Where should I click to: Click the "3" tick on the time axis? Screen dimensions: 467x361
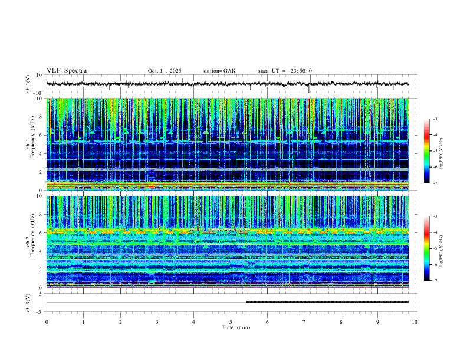coord(157,322)
